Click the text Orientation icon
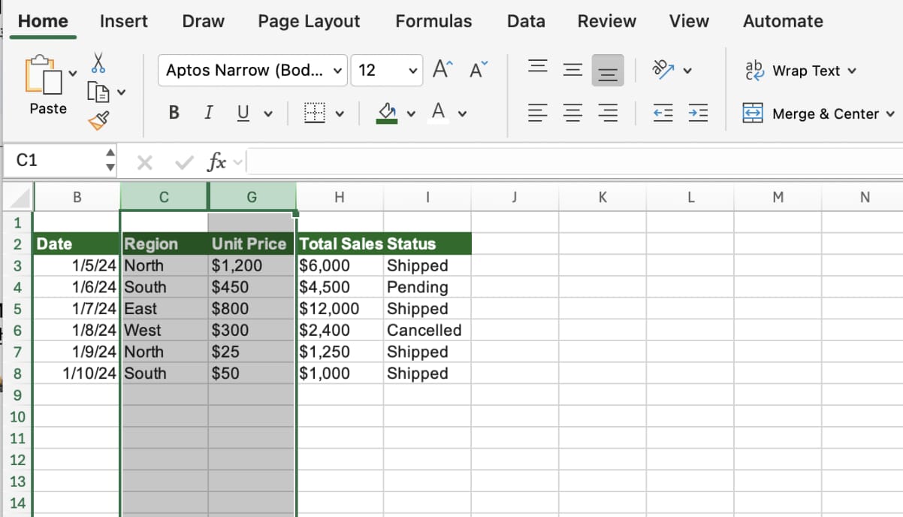This screenshot has height=517, width=903. (663, 70)
